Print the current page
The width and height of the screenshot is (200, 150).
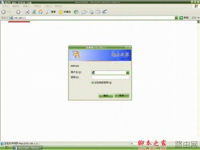pyautogui.click(x=92, y=12)
